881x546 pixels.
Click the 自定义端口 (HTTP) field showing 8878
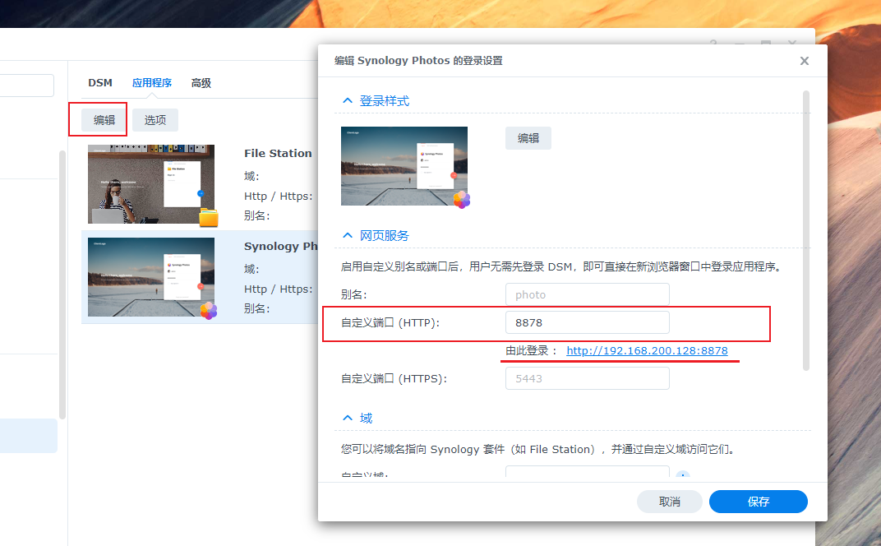(587, 323)
